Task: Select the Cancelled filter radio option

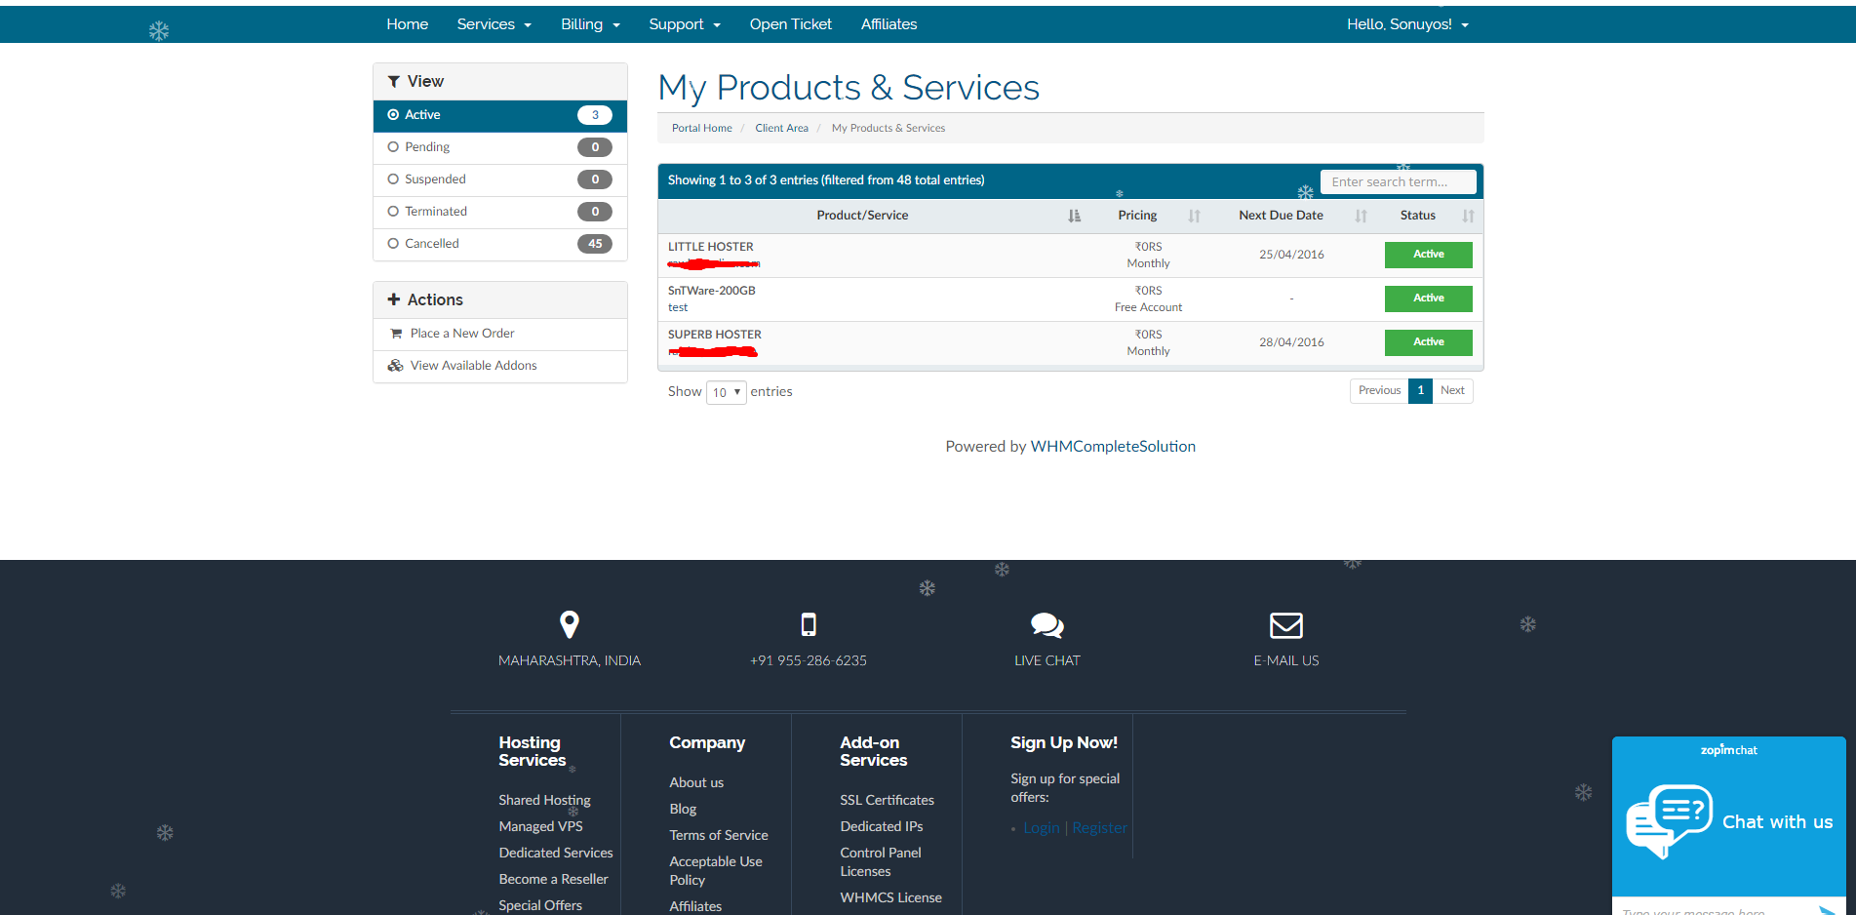Action: coord(394,244)
